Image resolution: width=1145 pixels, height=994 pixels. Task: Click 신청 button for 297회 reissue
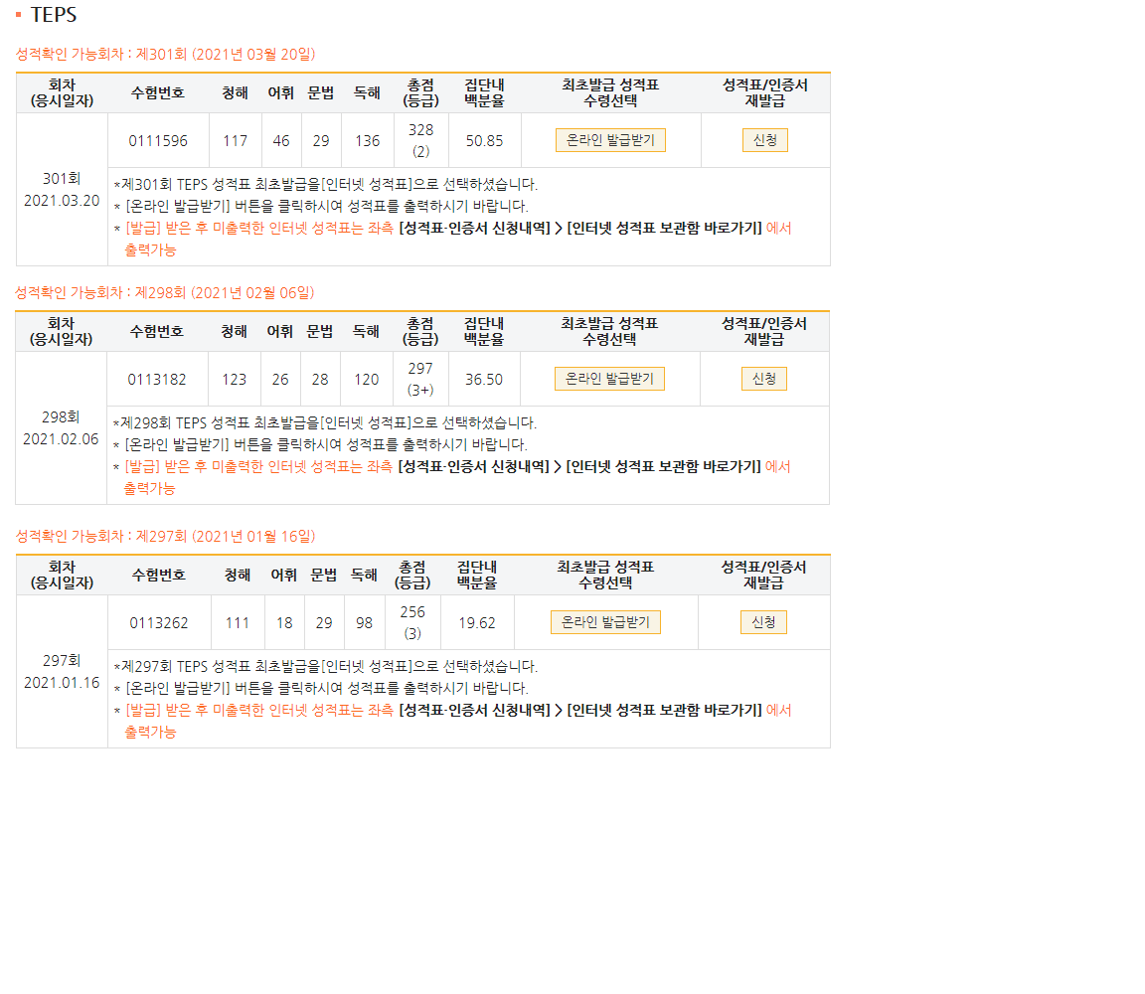click(x=763, y=622)
